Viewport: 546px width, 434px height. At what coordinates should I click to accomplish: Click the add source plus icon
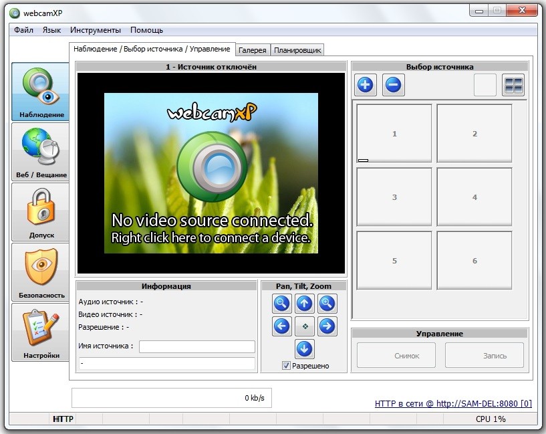pos(366,85)
